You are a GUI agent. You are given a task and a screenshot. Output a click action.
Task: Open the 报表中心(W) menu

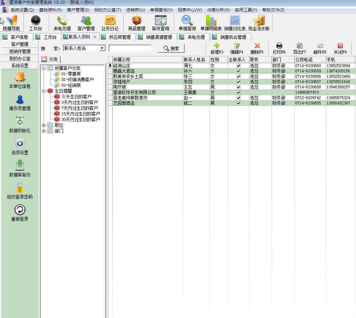click(x=190, y=10)
